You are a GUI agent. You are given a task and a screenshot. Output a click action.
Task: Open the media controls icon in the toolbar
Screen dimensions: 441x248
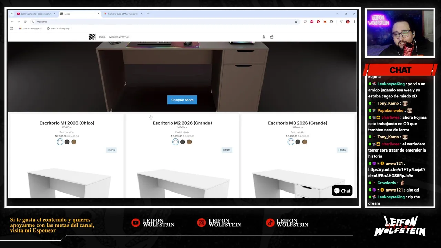pyautogui.click(x=341, y=22)
